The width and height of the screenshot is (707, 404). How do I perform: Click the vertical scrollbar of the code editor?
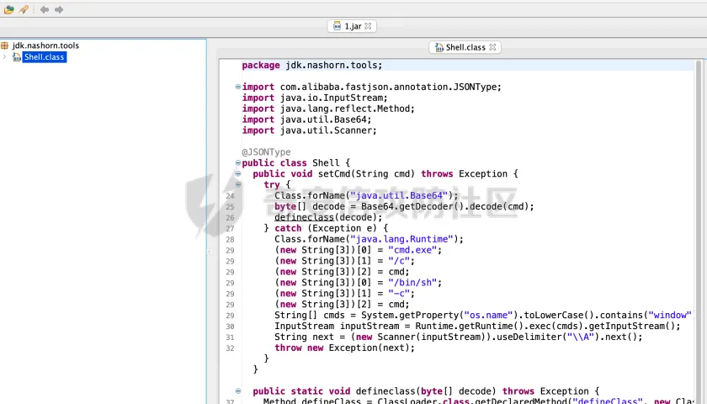tap(699, 231)
